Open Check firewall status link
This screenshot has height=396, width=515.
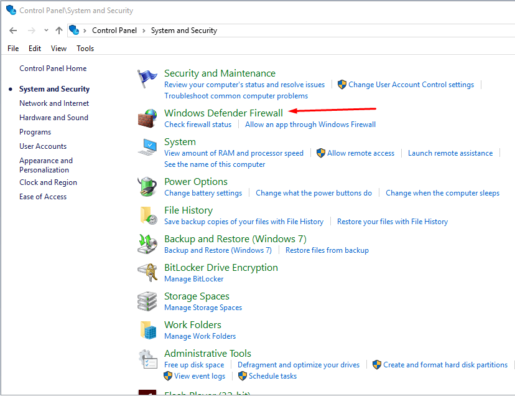[x=197, y=125]
